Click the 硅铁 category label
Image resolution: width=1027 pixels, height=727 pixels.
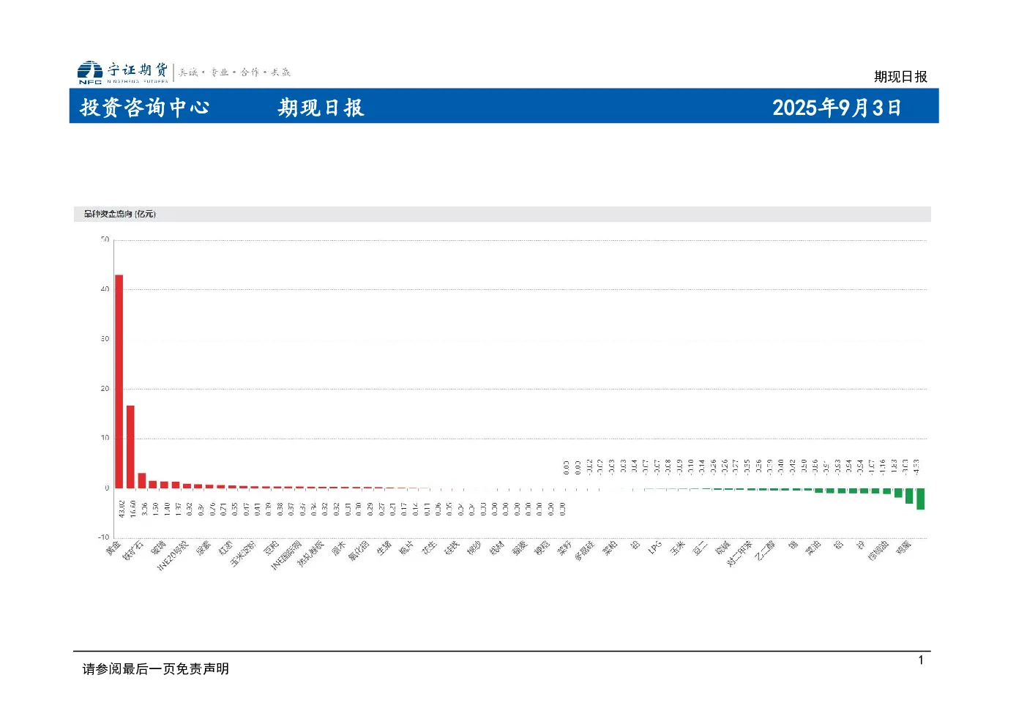(452, 548)
